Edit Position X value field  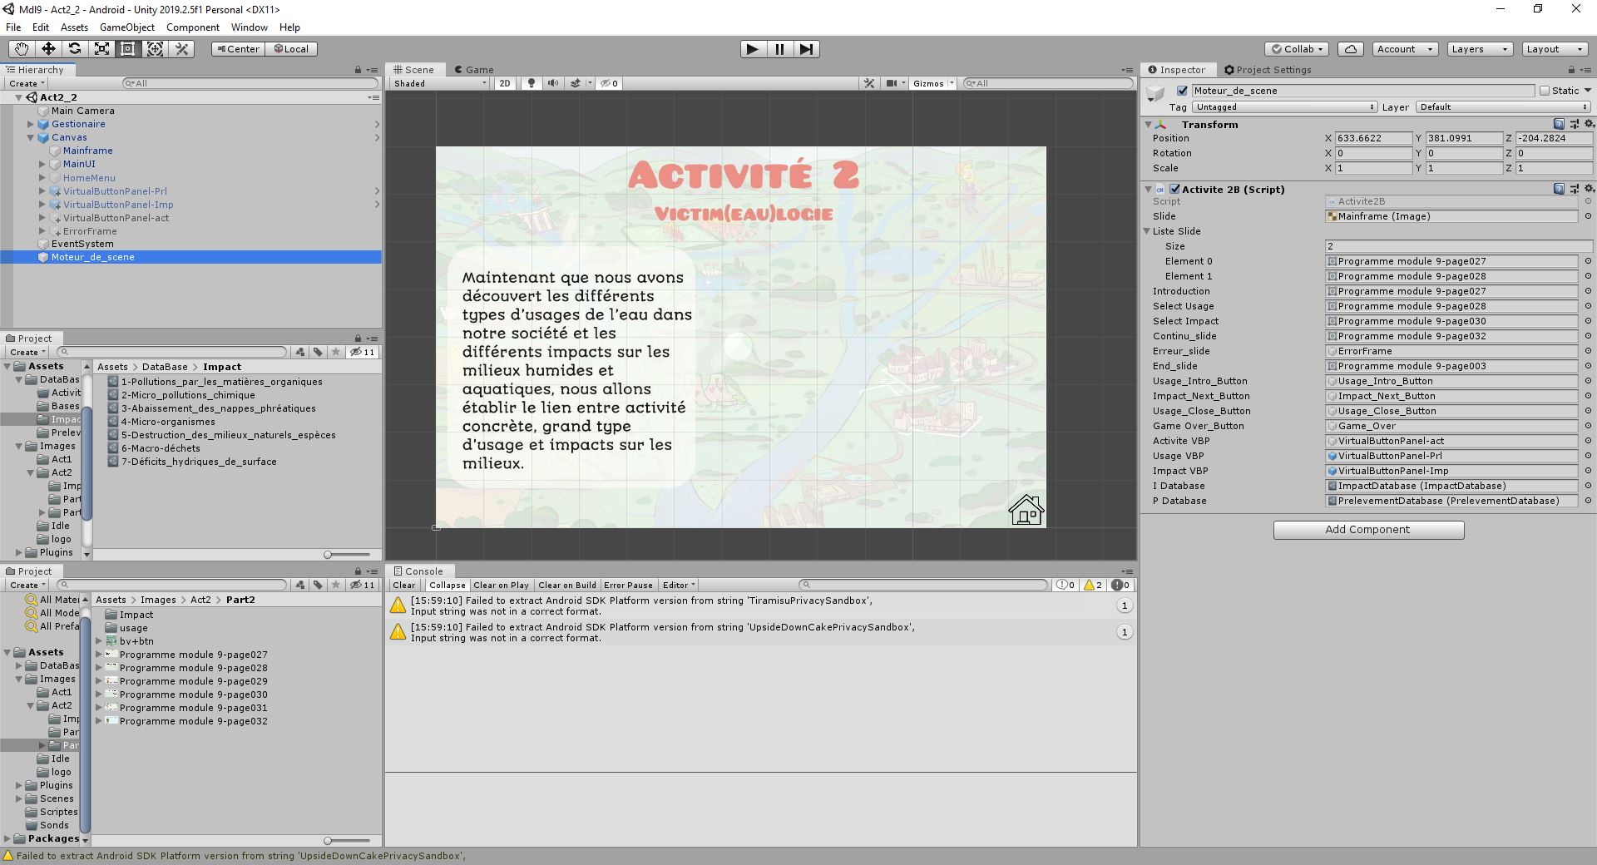coord(1373,138)
